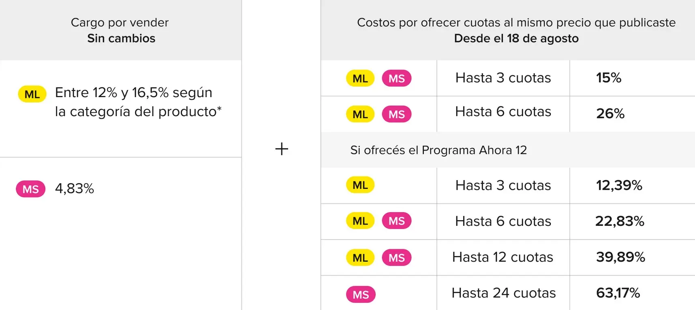Click MS badge in the 15% row
Image resolution: width=695 pixels, height=310 pixels.
[x=397, y=78]
